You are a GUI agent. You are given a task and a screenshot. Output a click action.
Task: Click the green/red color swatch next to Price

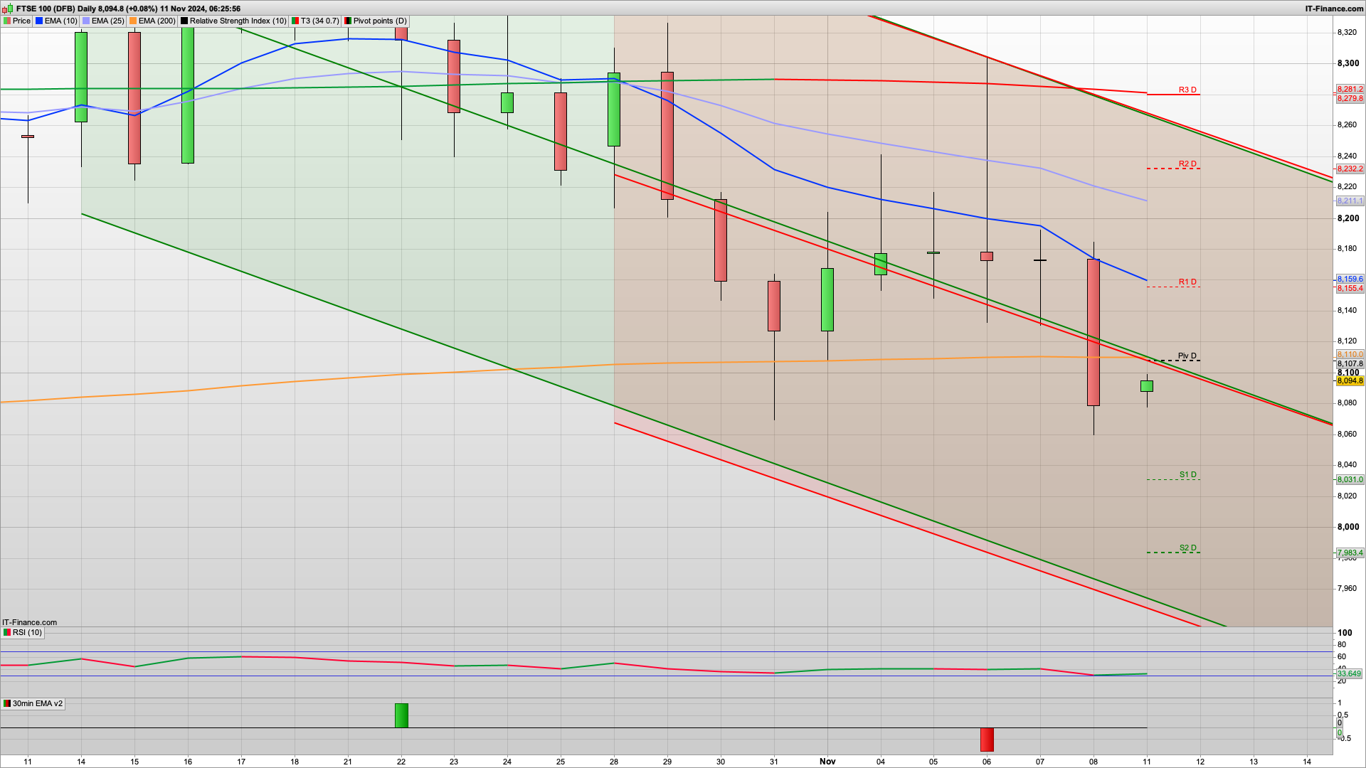[9, 21]
